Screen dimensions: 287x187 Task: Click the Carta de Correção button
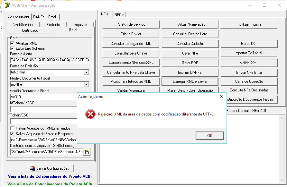249,81
